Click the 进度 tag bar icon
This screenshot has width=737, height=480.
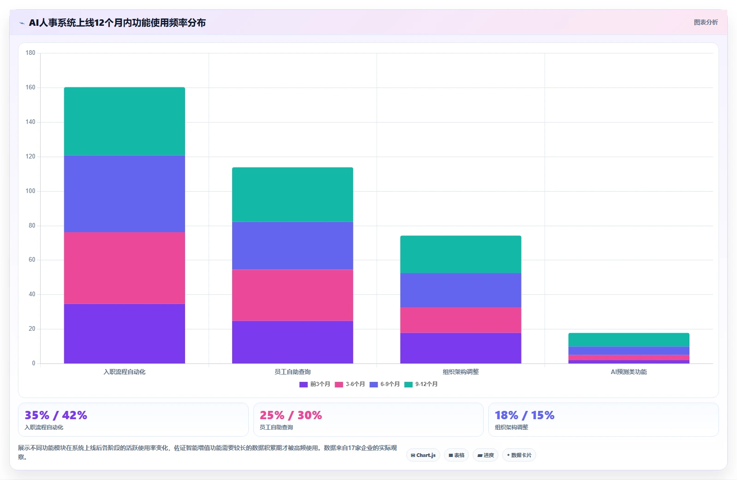[x=480, y=455]
